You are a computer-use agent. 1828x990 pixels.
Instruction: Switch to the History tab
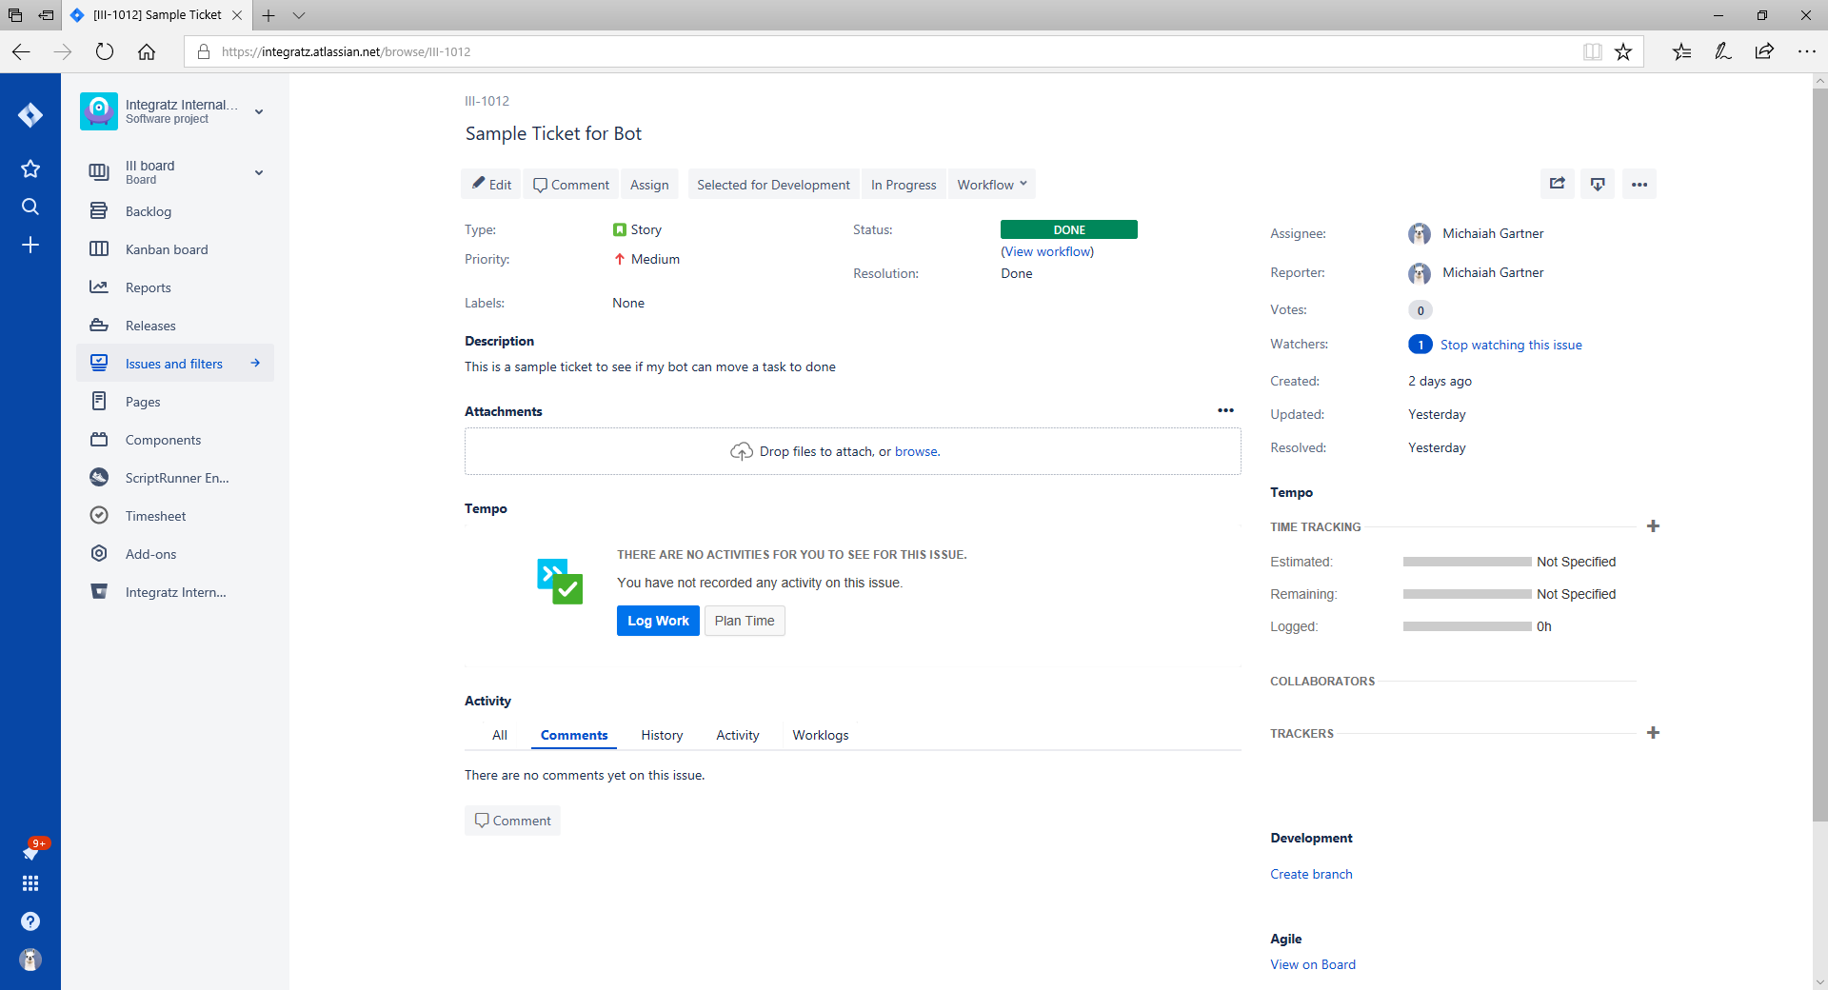[x=662, y=735]
